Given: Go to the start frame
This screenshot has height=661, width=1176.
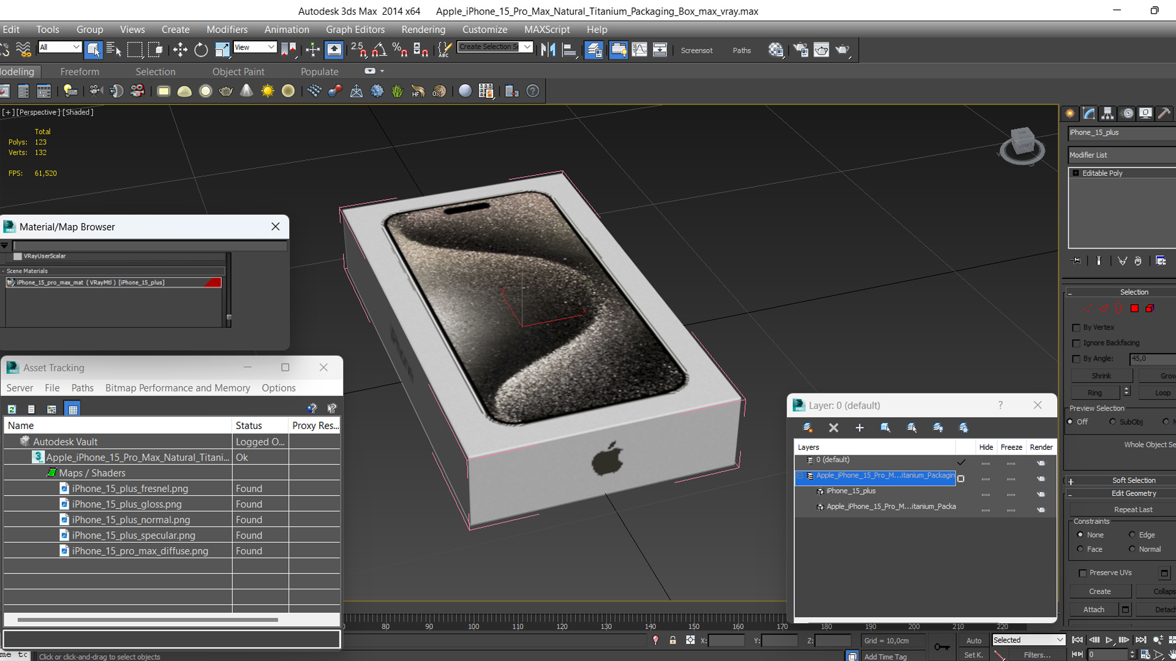Looking at the screenshot, I should click(x=1077, y=640).
